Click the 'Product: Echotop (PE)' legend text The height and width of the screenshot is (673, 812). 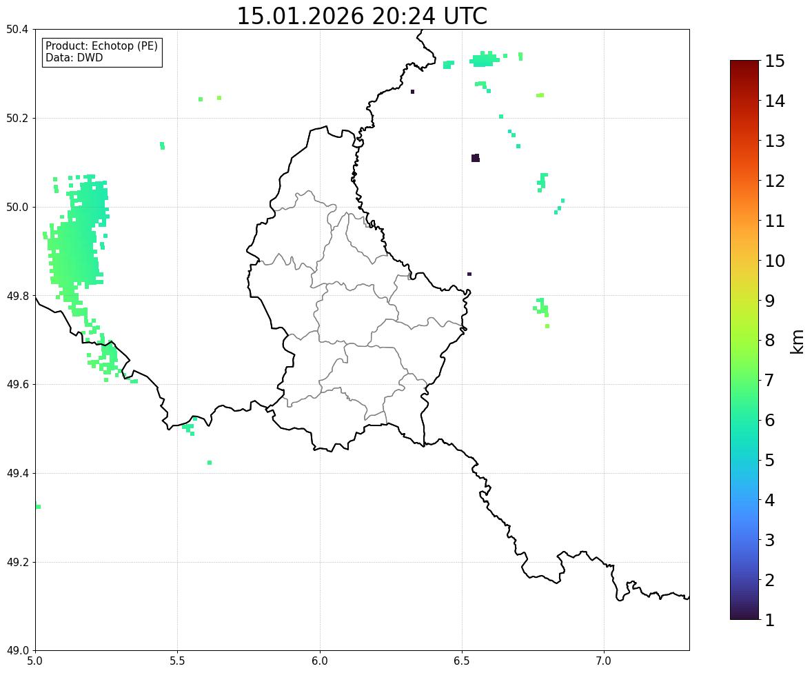[101, 46]
